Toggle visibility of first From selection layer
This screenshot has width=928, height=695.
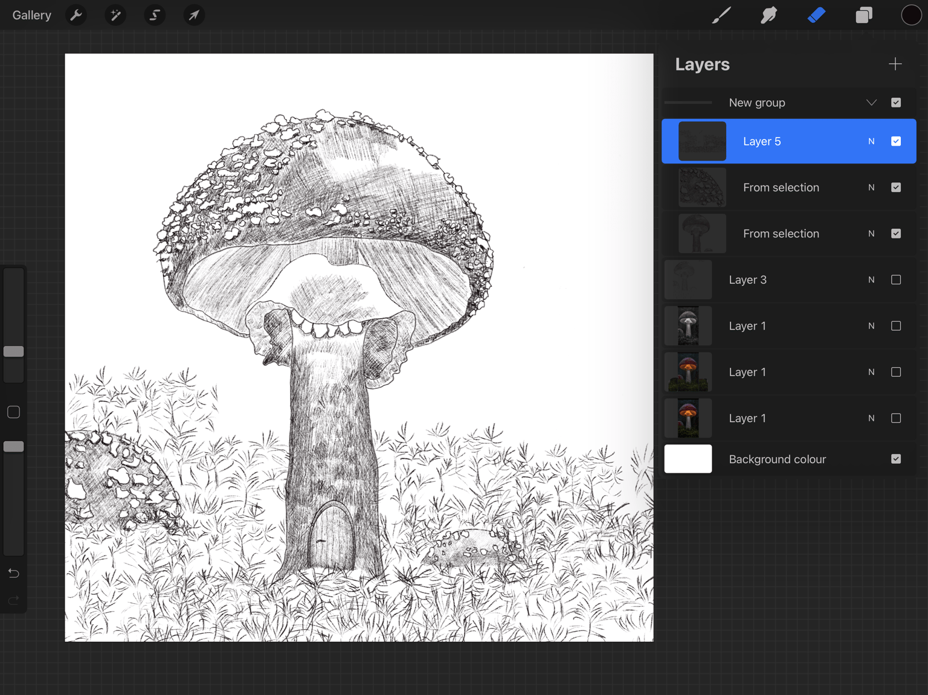[x=896, y=188]
